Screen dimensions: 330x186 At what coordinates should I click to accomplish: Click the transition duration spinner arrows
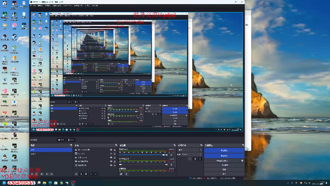200,154
